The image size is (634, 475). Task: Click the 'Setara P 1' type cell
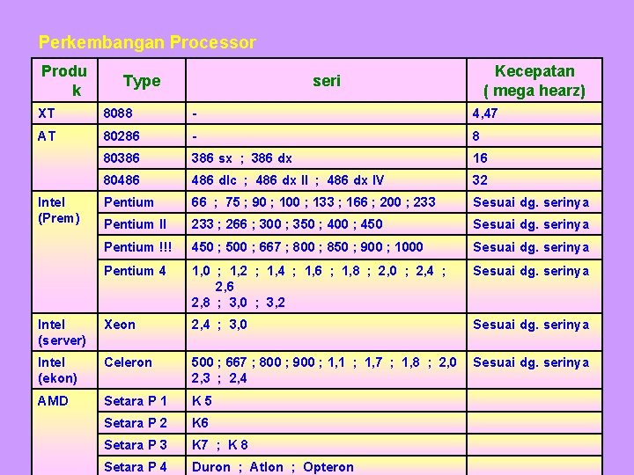pyautogui.click(x=142, y=401)
